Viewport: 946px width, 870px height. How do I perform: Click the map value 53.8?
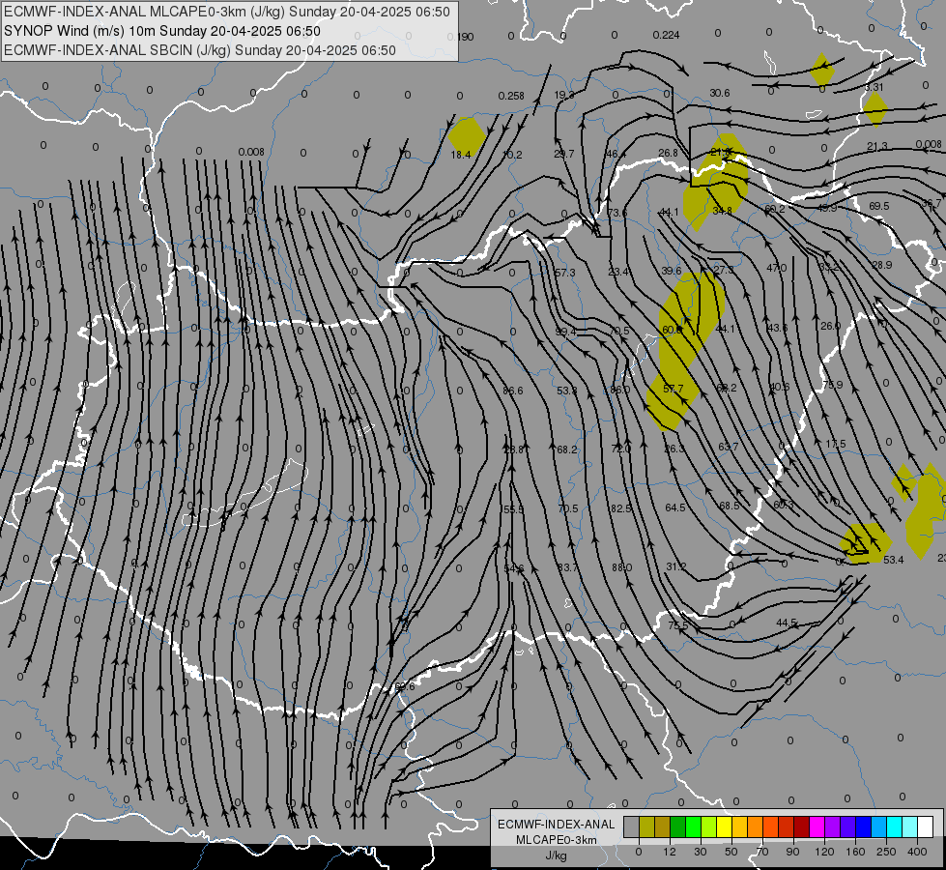(566, 391)
